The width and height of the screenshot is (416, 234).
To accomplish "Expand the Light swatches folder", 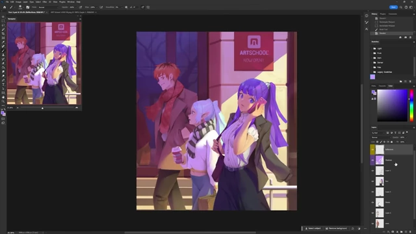I will [372, 49].
